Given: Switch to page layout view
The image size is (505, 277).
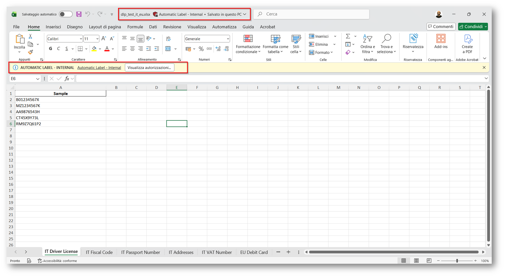Looking at the screenshot, I should pos(416,261).
